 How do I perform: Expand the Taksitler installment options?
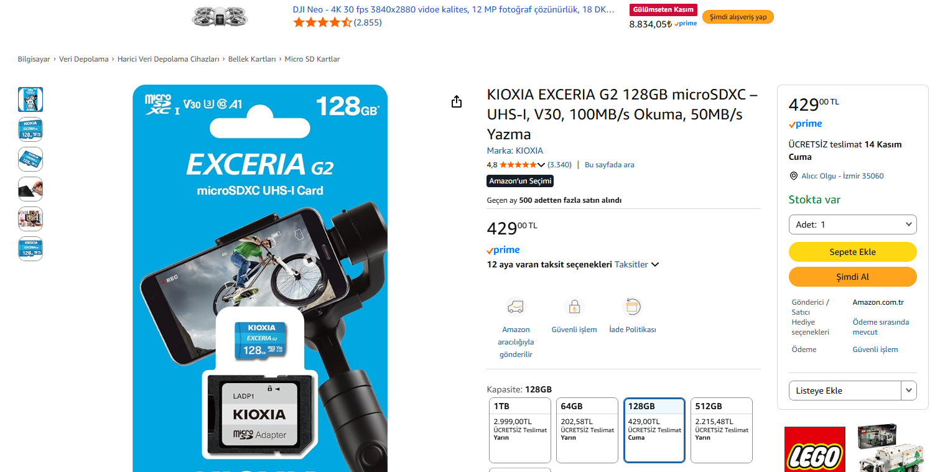(x=636, y=264)
